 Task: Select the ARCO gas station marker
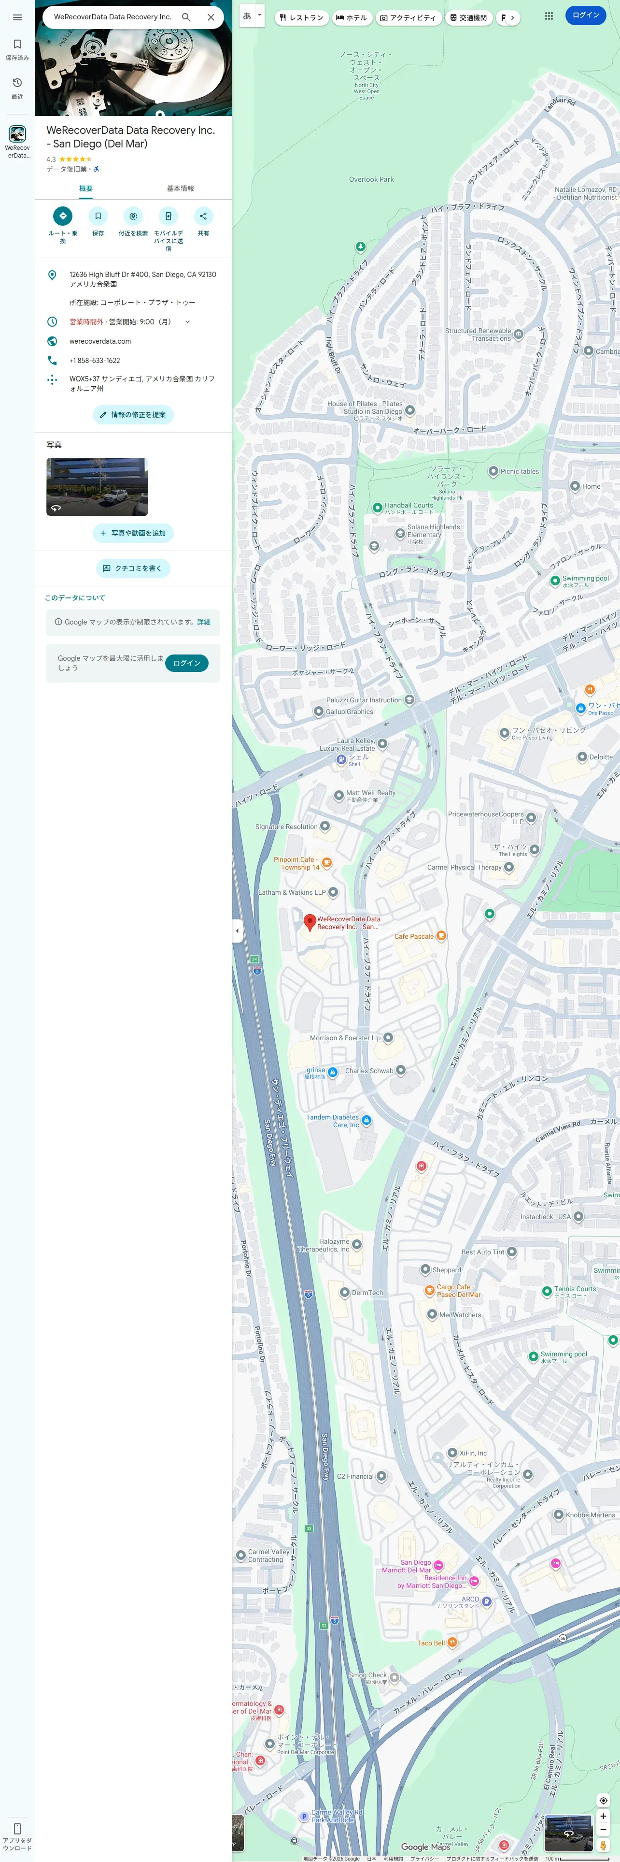click(x=486, y=1601)
